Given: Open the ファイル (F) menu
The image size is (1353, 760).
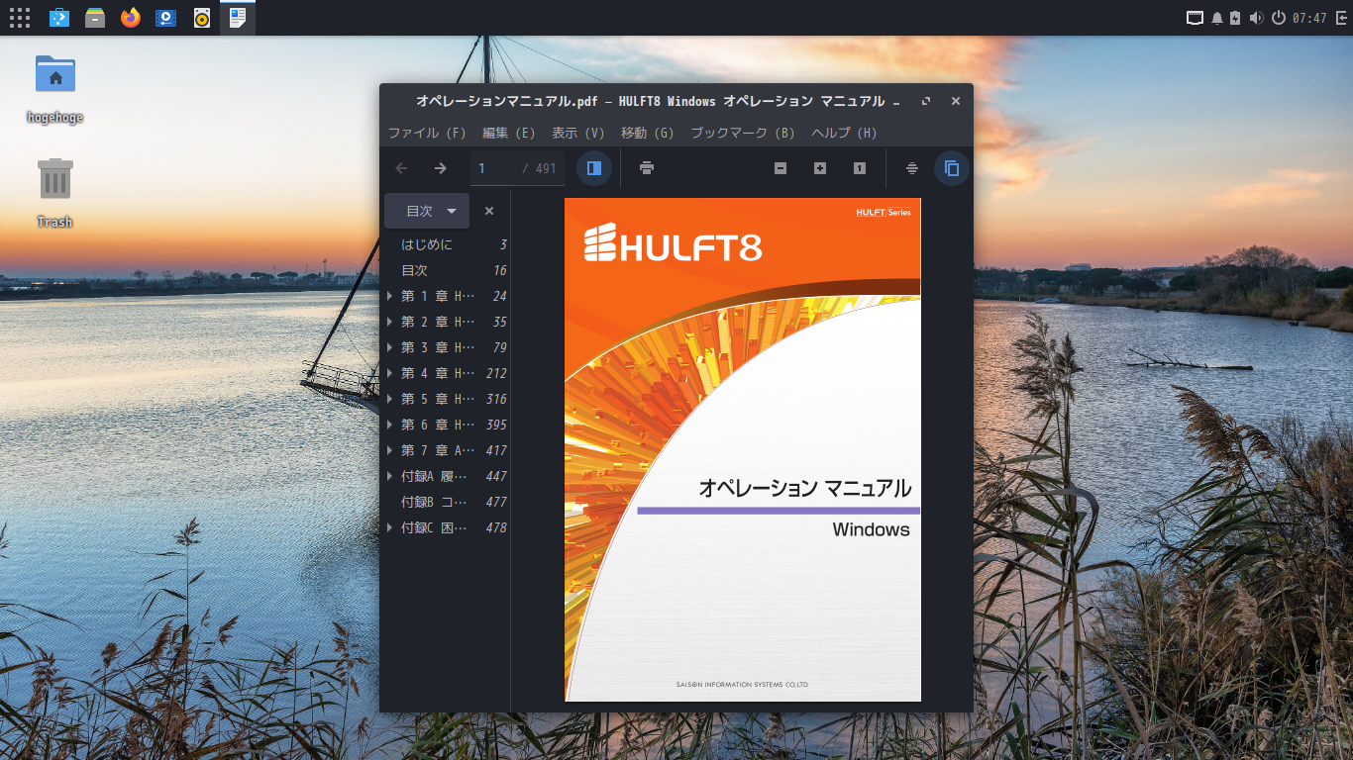Looking at the screenshot, I should point(427,133).
